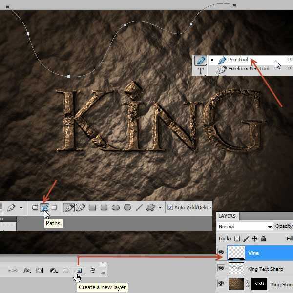Image resolution: width=293 pixels, height=293 pixels.
Task: Choose Pen Tool from flyout menu
Action: [237, 60]
